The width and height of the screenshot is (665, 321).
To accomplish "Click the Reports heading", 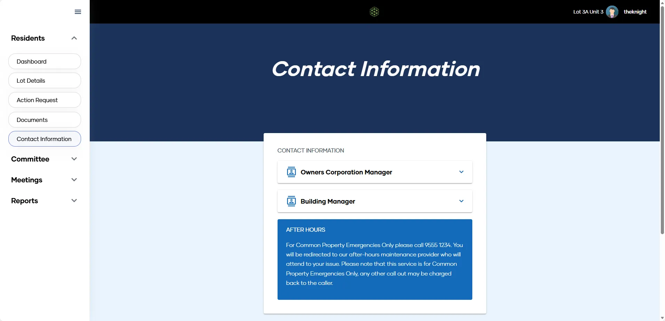I will tap(24, 201).
